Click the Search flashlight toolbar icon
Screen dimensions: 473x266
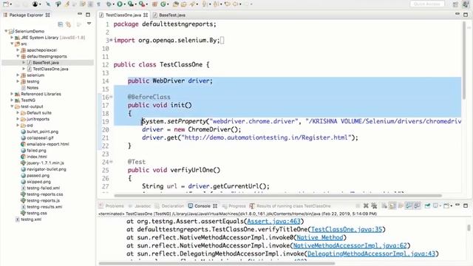(192, 4)
